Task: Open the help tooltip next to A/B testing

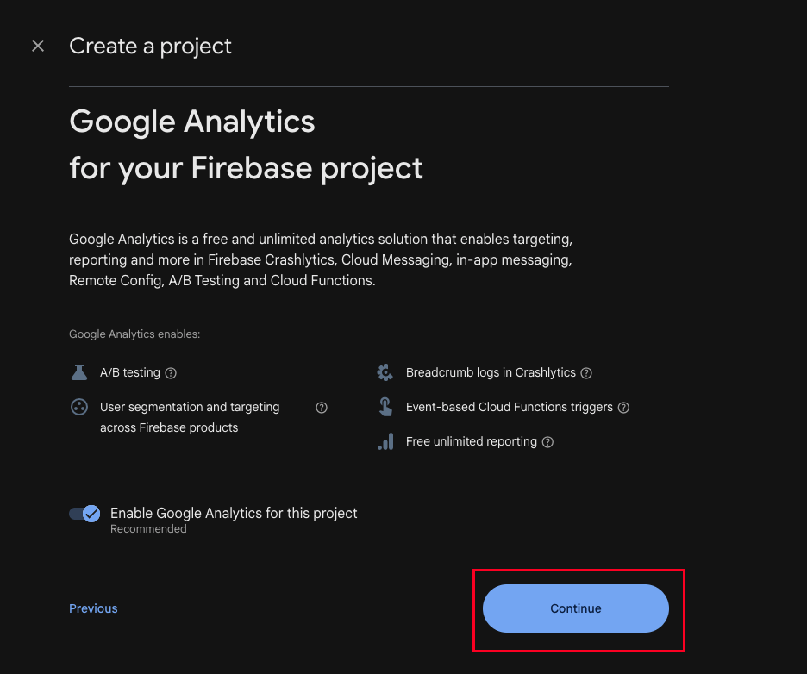Action: 171,373
